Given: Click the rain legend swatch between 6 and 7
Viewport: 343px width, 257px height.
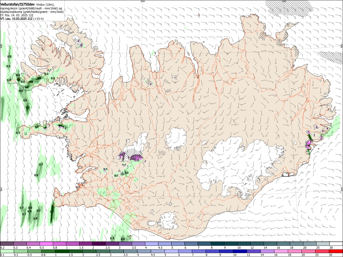Looking at the screenshot, I should [185, 251].
